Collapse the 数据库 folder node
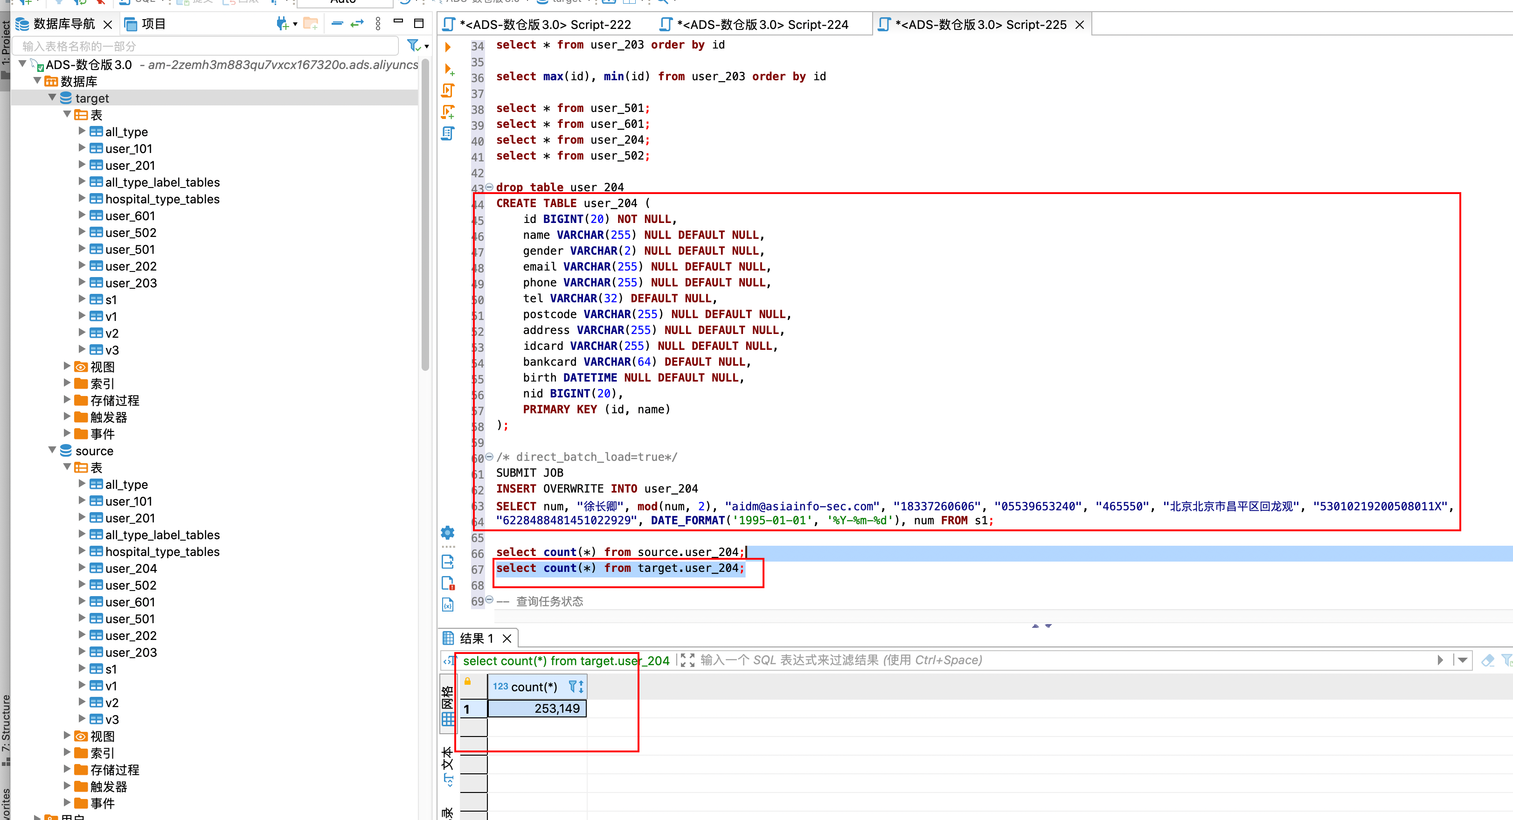Screen dimensions: 1513x820 [x=37, y=80]
